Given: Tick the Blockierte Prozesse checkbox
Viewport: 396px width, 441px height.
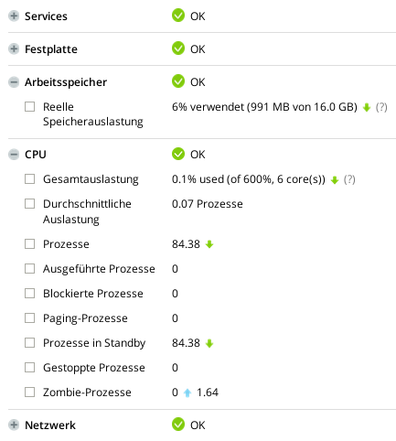Looking at the screenshot, I should pyautogui.click(x=29, y=294).
